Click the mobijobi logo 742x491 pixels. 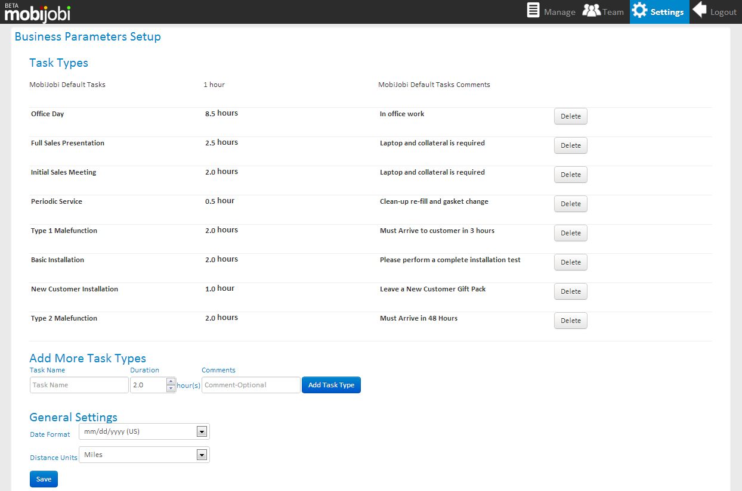coord(38,12)
